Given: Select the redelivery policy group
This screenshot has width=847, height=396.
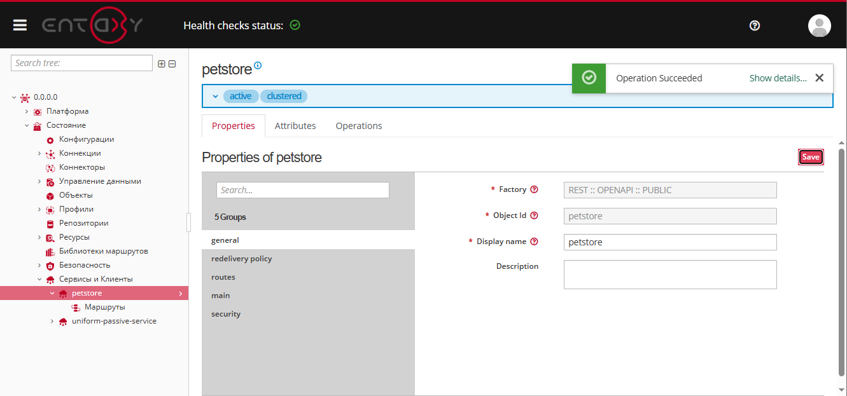Looking at the screenshot, I should (241, 259).
